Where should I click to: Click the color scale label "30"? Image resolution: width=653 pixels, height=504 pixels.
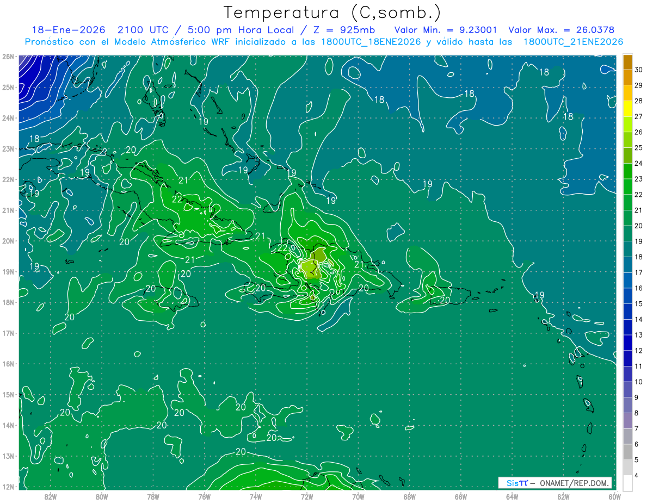pyautogui.click(x=639, y=70)
